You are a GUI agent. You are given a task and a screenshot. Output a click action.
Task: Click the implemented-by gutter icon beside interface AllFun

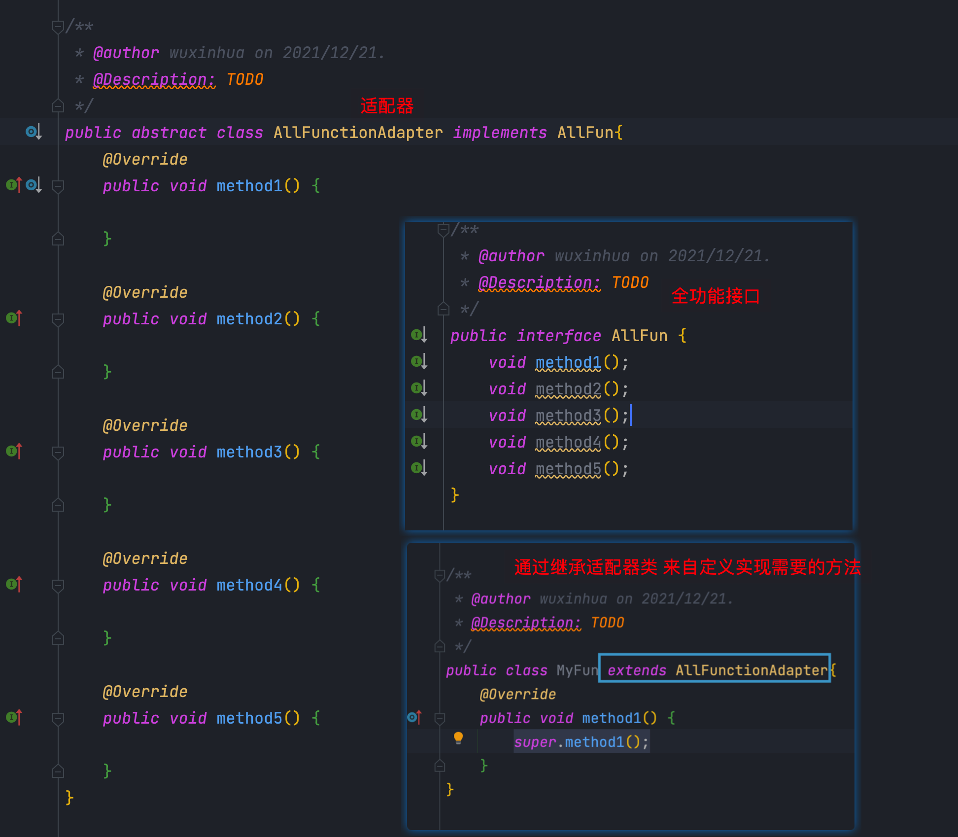pyautogui.click(x=419, y=336)
